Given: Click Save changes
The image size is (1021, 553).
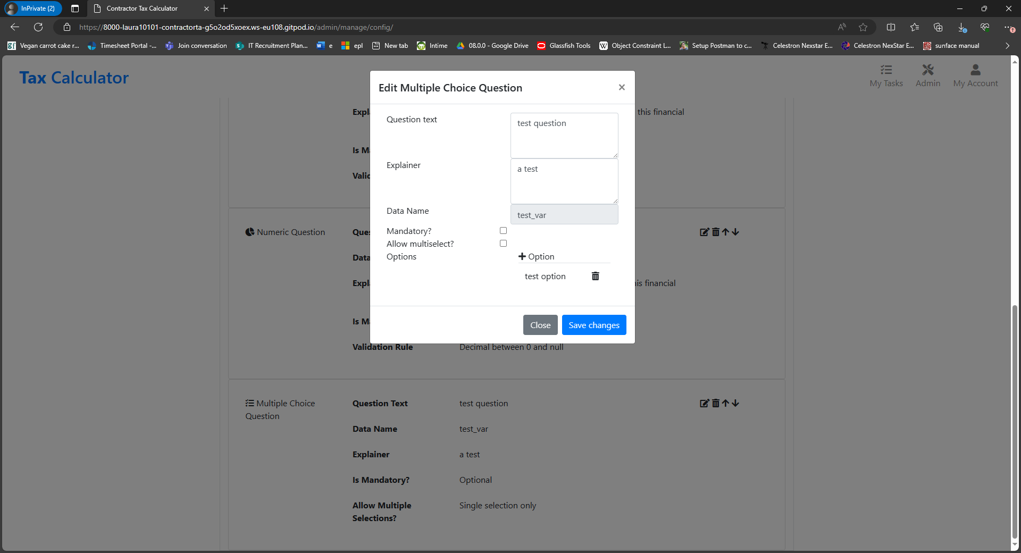Looking at the screenshot, I should pyautogui.click(x=594, y=325).
